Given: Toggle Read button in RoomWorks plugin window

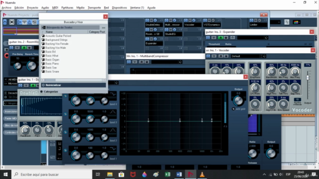Looking at the screenshot, I should (x=24, y=48).
